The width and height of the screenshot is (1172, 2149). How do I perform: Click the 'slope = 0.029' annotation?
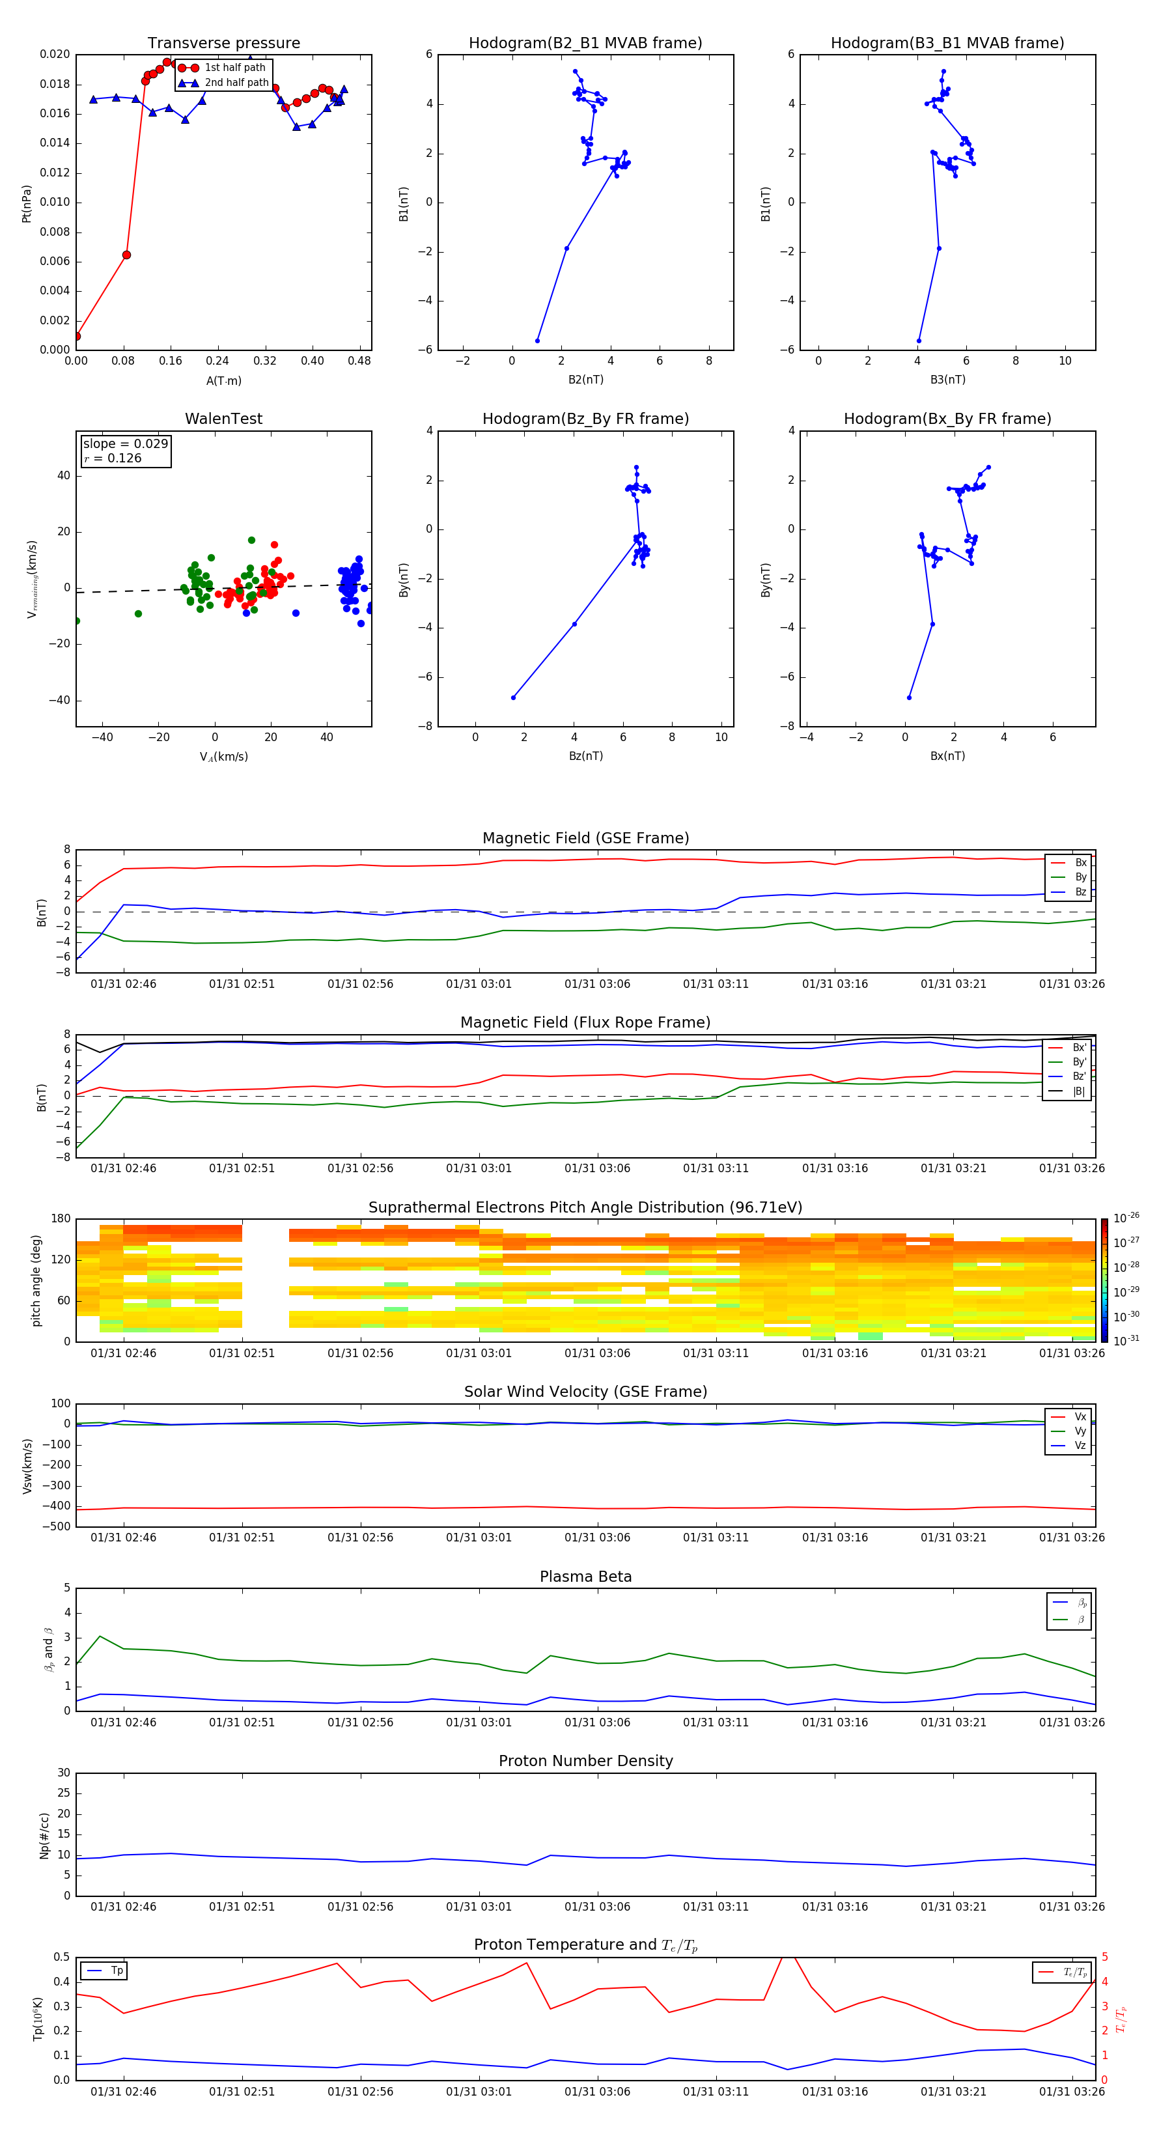[125, 444]
